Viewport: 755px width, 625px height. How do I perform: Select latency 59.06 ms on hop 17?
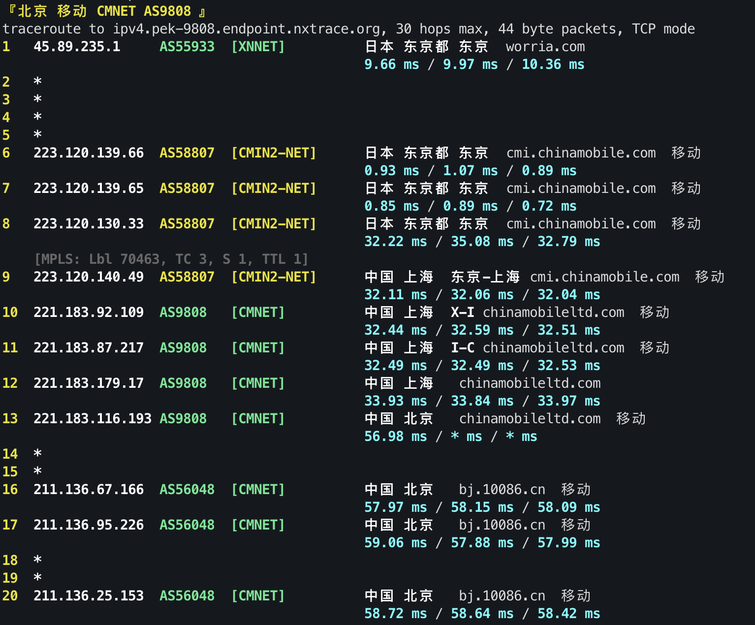(396, 543)
